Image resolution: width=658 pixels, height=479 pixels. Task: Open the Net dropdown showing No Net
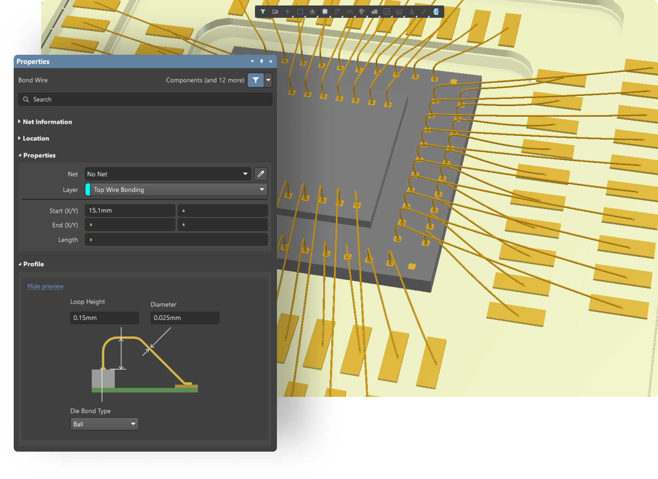[168, 174]
